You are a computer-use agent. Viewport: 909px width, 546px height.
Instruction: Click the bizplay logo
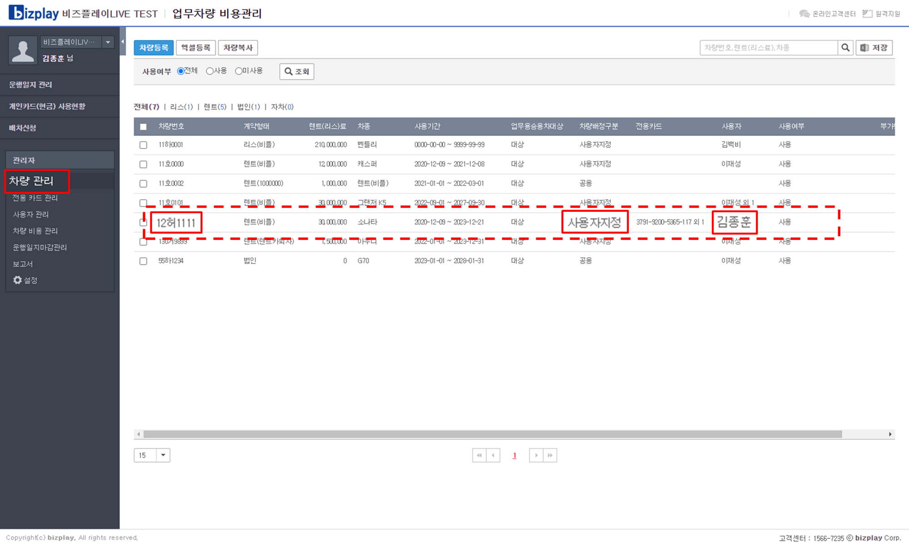coord(34,13)
